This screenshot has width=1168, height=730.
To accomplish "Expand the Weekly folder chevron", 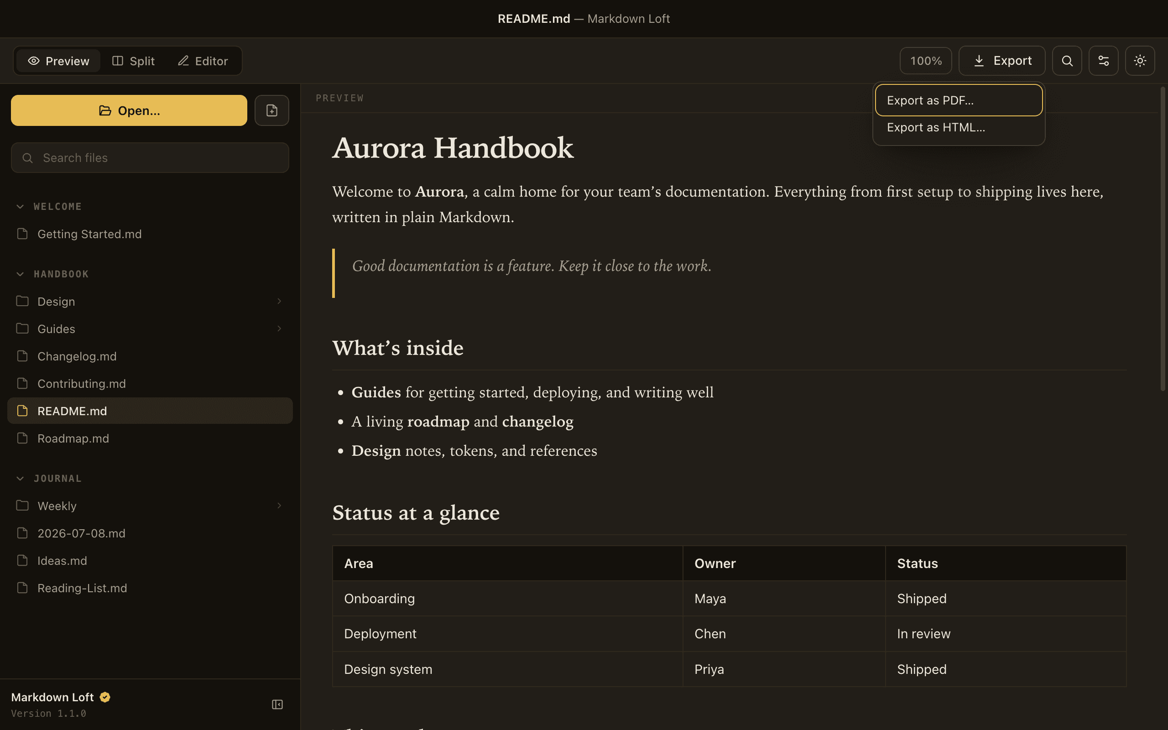I will (279, 506).
